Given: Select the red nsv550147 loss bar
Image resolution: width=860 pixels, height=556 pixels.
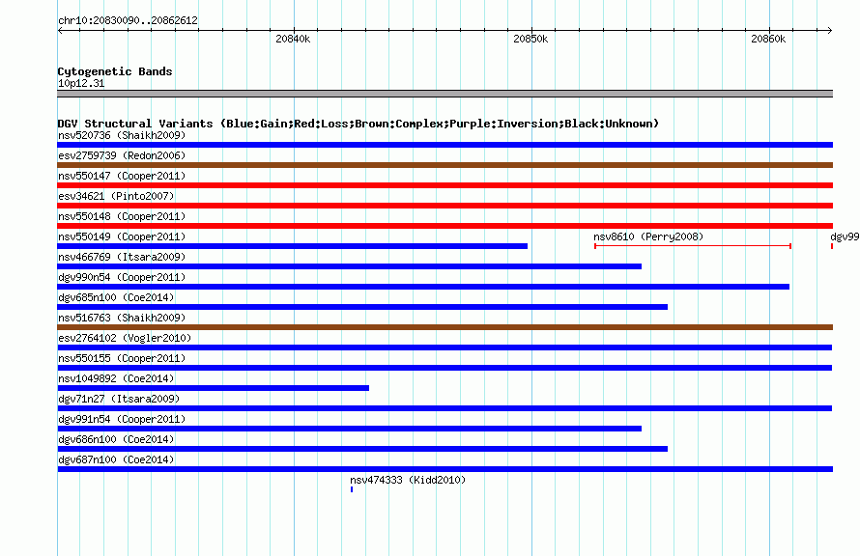Looking at the screenshot, I should 444,185.
